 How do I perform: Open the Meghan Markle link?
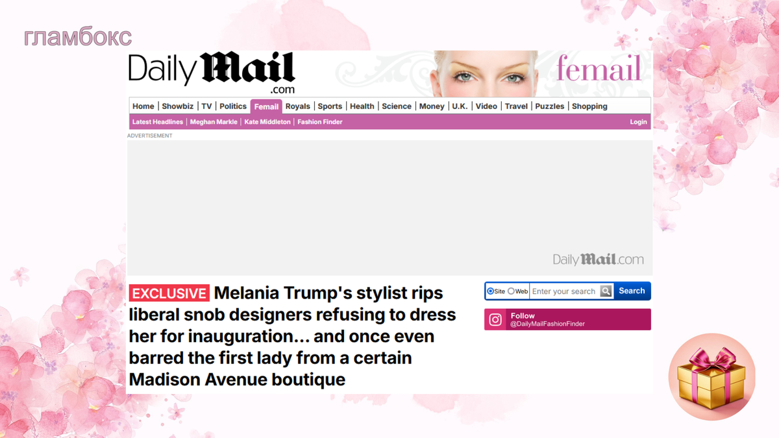214,122
